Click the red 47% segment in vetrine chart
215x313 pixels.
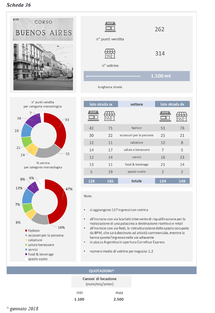click(60, 199)
